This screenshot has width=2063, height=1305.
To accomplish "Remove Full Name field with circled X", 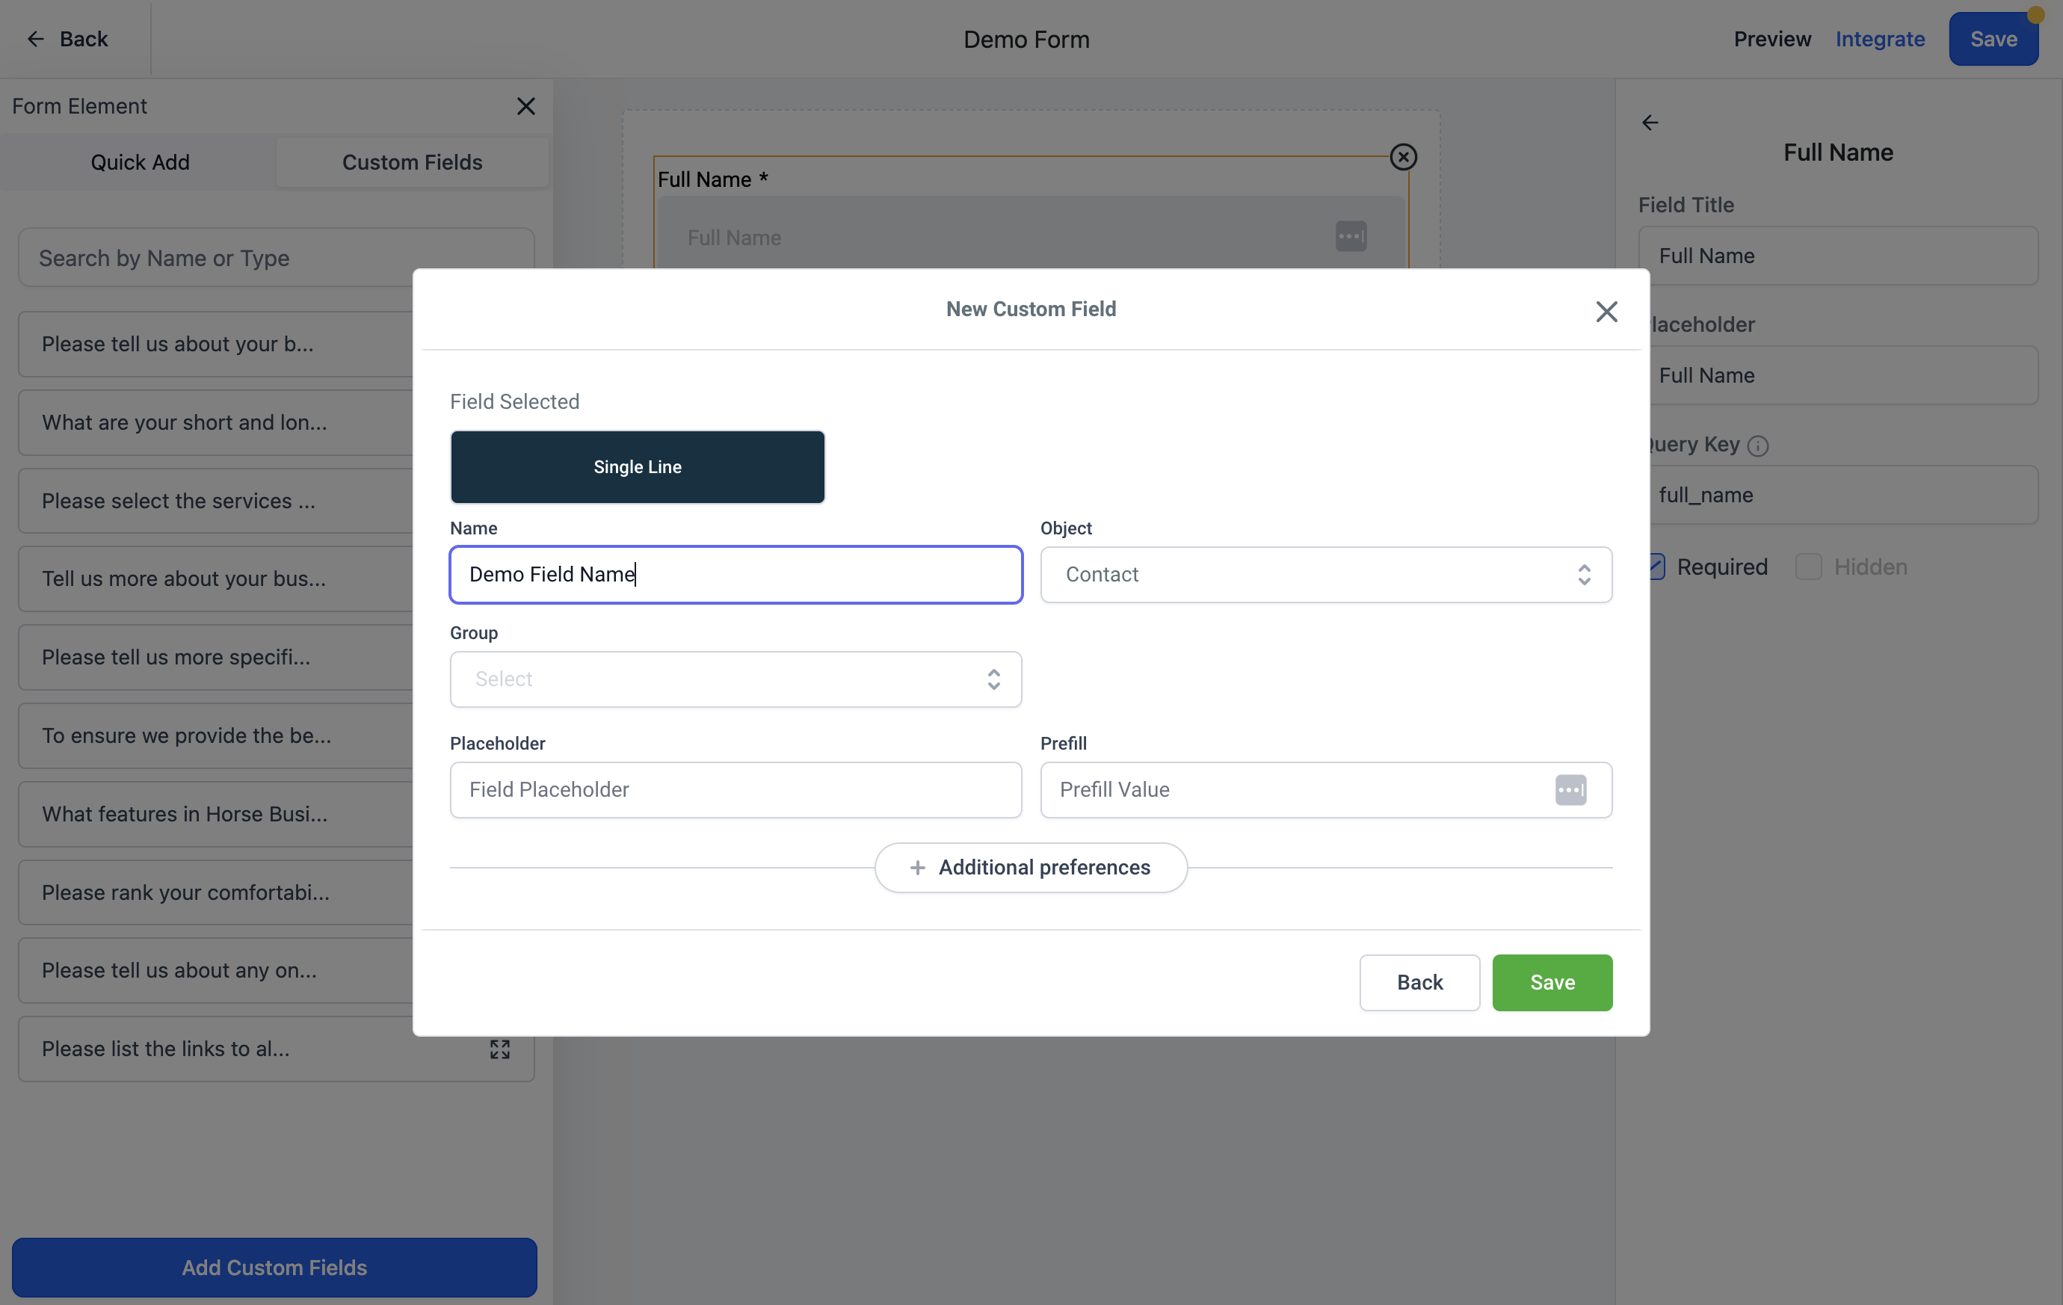I will [1403, 157].
